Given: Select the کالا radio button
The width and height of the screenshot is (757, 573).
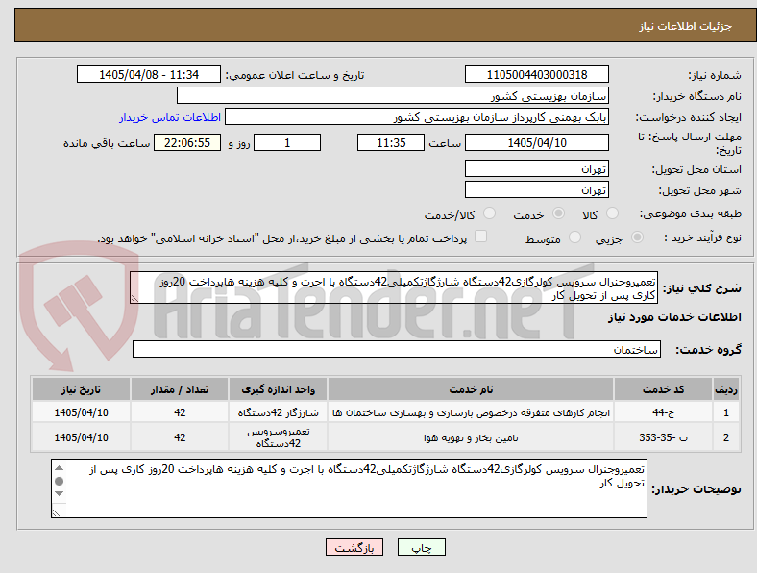Looking at the screenshot, I should pyautogui.click(x=612, y=213).
